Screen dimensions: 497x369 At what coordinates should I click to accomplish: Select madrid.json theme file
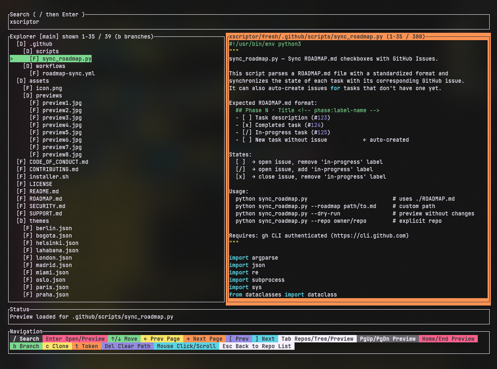tap(47, 265)
